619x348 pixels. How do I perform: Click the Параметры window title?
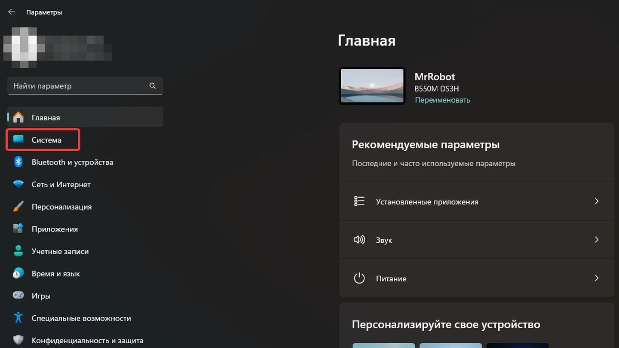click(x=44, y=12)
